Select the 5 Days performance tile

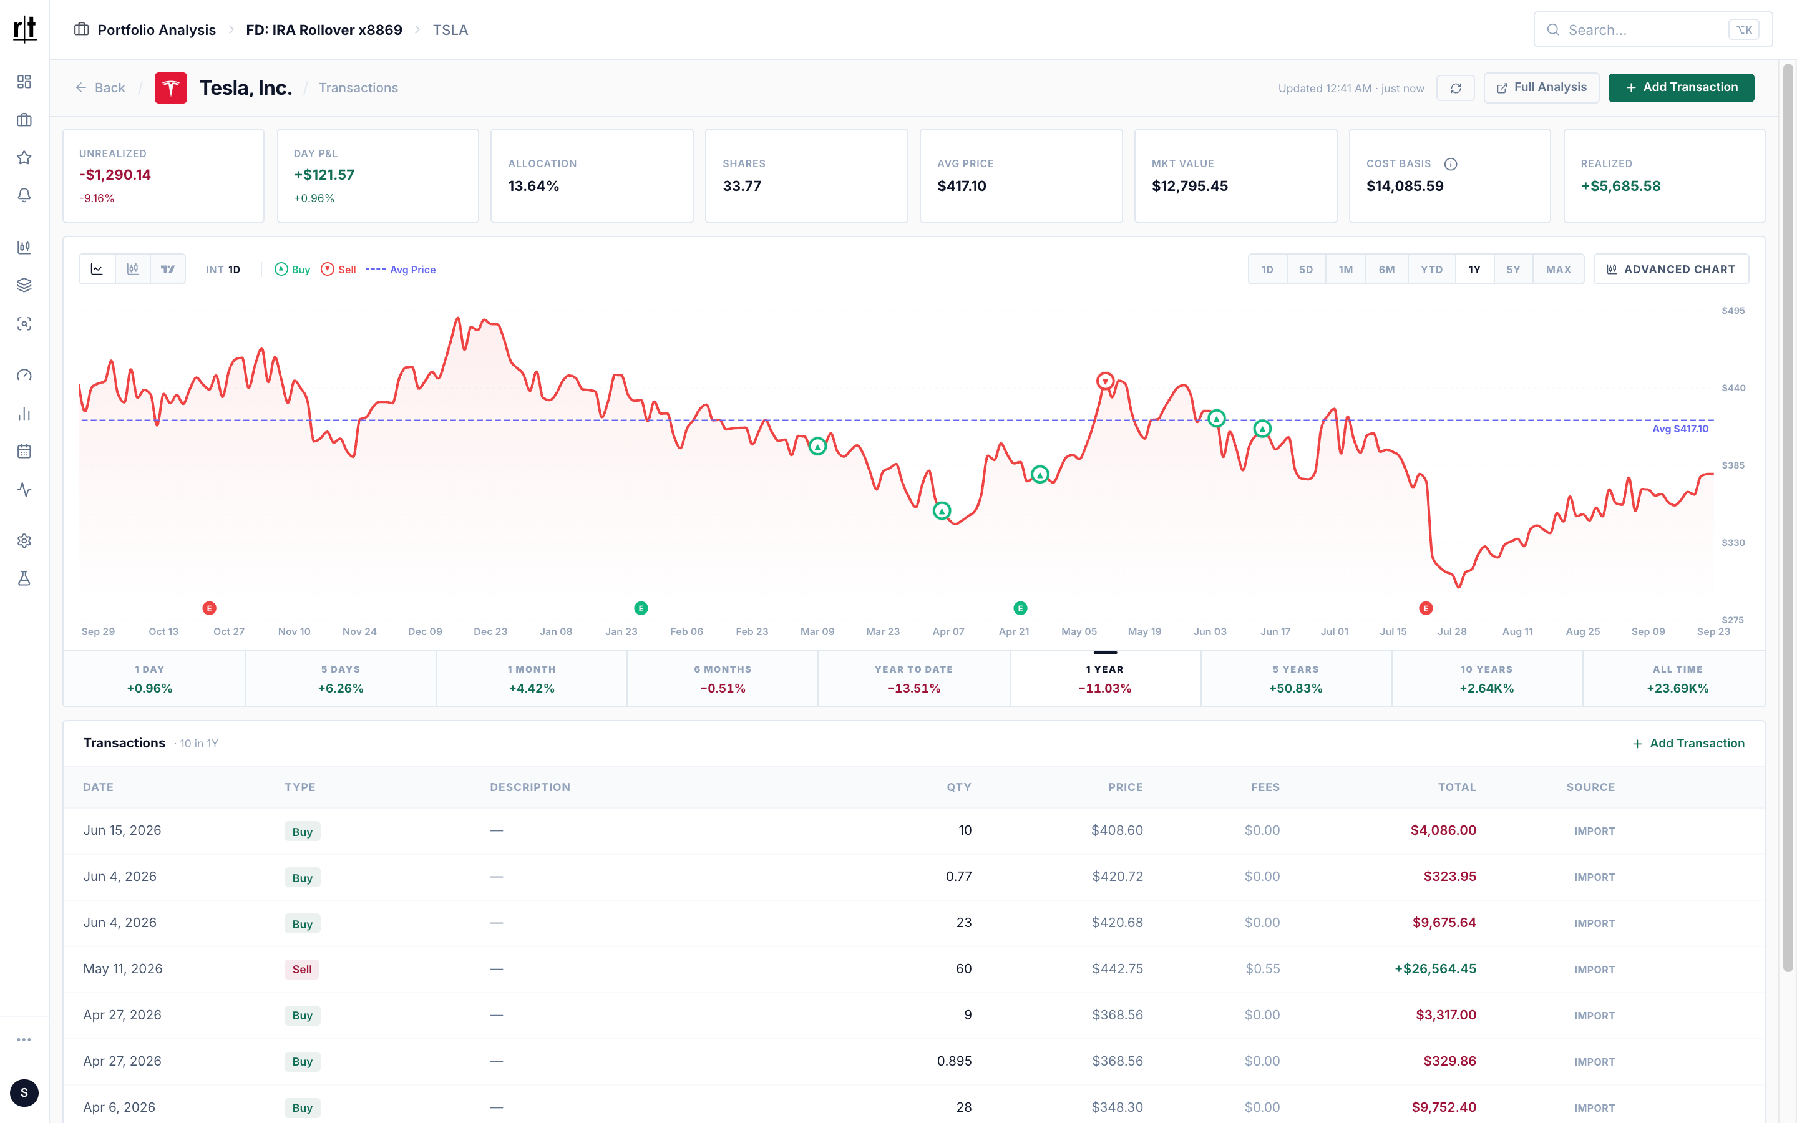point(341,679)
